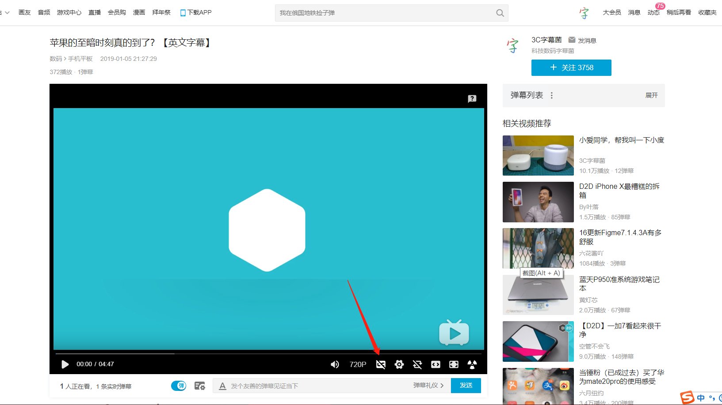Open player settings gear

pyautogui.click(x=399, y=364)
